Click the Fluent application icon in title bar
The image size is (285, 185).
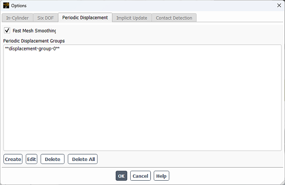pos(6,5)
